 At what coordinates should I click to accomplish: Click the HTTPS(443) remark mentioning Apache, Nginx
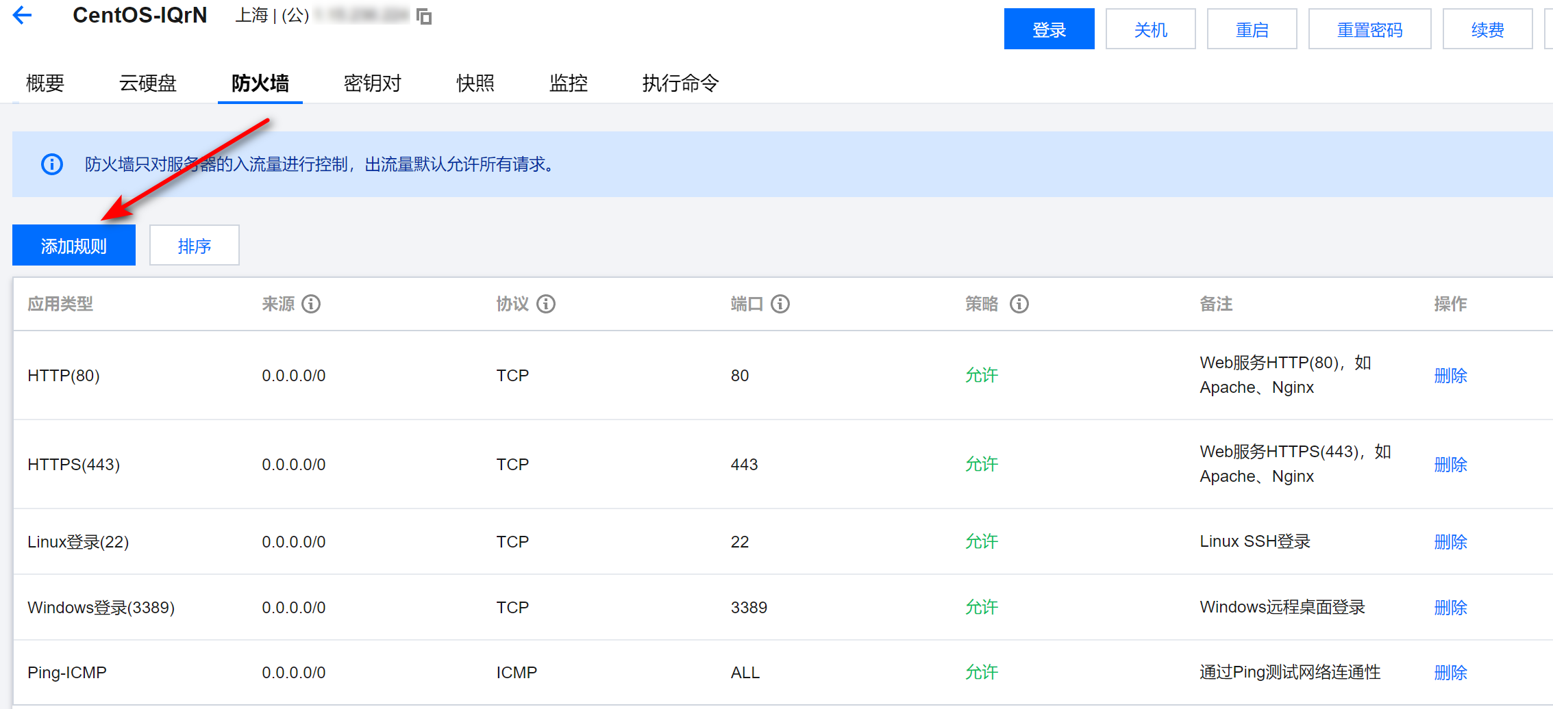pyautogui.click(x=1296, y=464)
